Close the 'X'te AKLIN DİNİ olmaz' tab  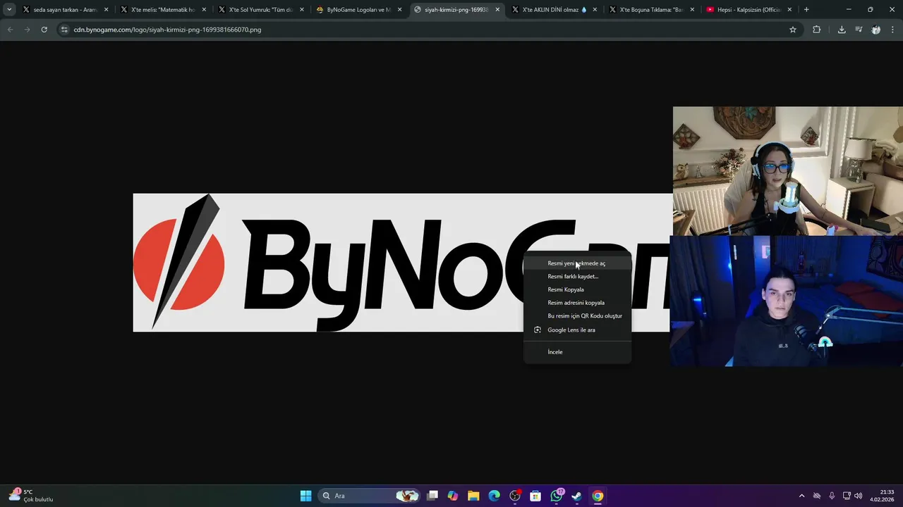point(595,10)
